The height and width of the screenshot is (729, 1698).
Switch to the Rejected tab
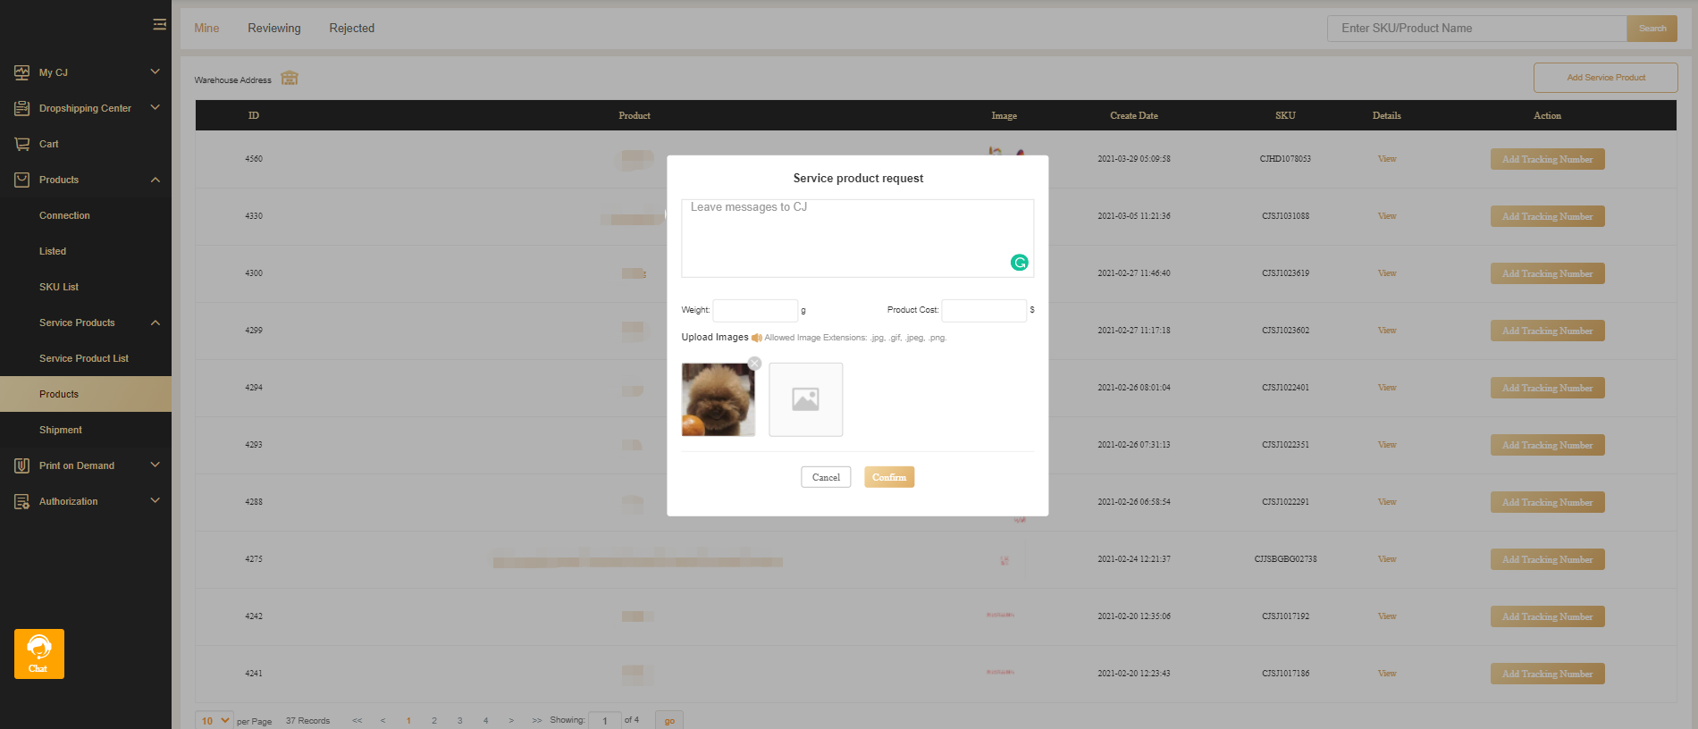(351, 29)
